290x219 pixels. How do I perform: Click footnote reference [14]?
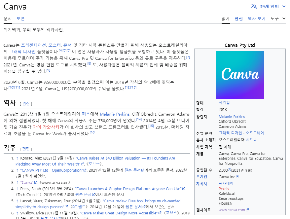point(139,119)
